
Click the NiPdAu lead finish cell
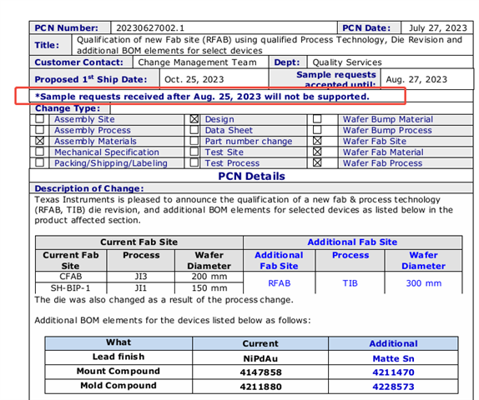pos(260,358)
